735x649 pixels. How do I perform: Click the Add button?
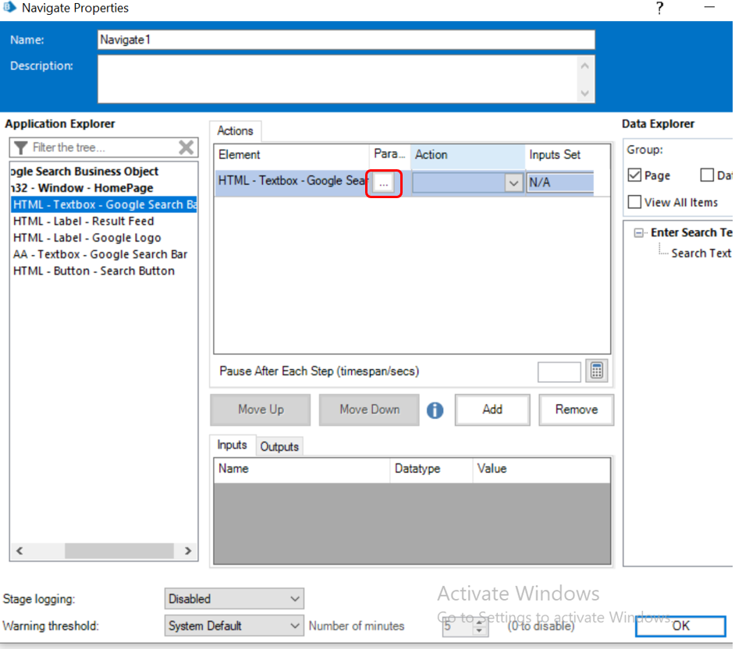(492, 410)
